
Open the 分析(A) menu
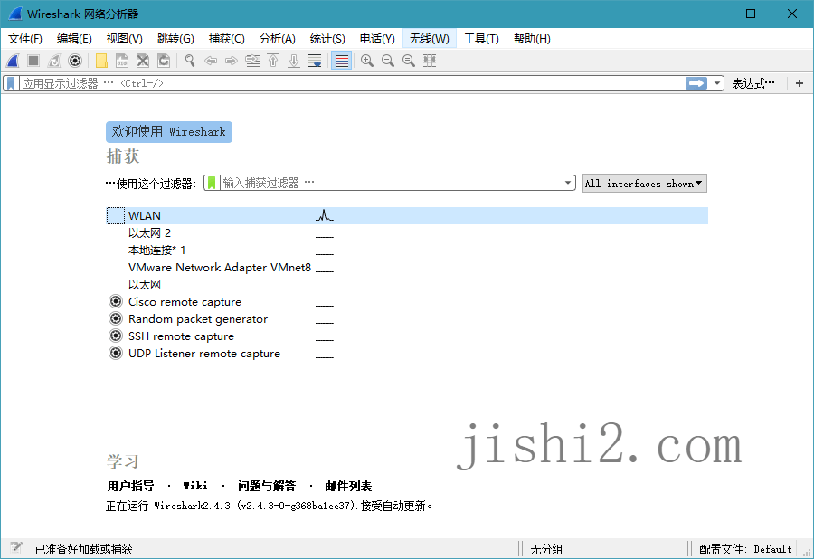click(278, 38)
